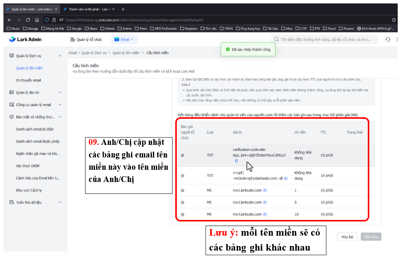
Task: Open Storage bookmark folder
Action: (x=31, y=29)
